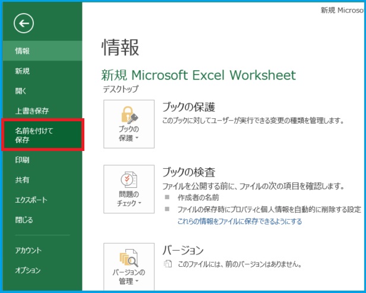The width and height of the screenshot is (366, 293).
Task: Click the small document icon under バージョン
Action: coord(168,264)
